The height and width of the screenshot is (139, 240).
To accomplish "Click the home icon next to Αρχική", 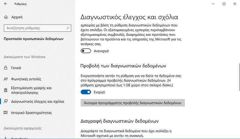I will coord(6,17).
